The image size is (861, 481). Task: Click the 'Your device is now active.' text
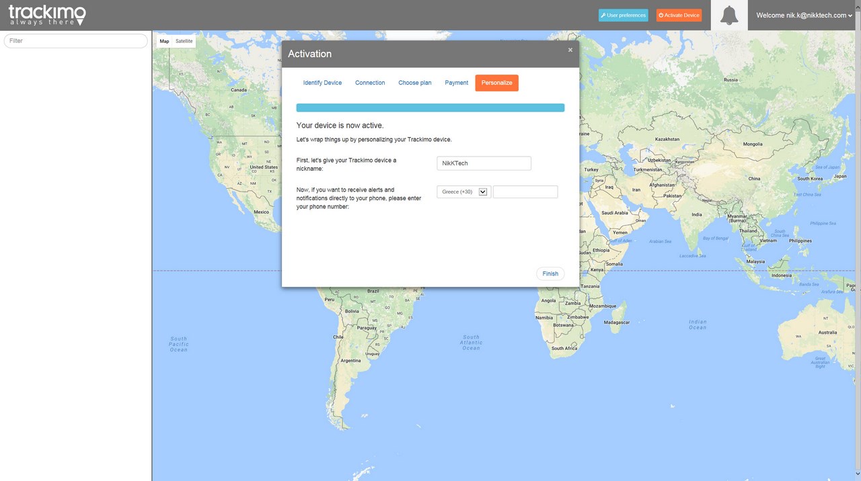(340, 126)
